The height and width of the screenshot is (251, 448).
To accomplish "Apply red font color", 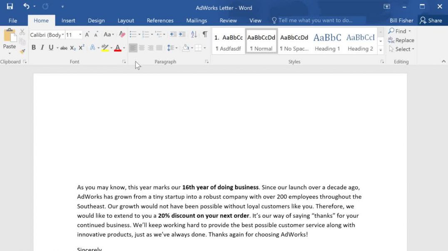I will [117, 48].
